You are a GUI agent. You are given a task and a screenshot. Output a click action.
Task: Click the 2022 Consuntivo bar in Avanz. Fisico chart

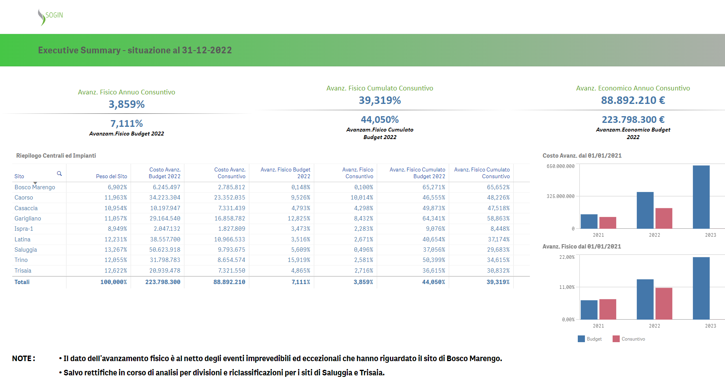point(664,303)
